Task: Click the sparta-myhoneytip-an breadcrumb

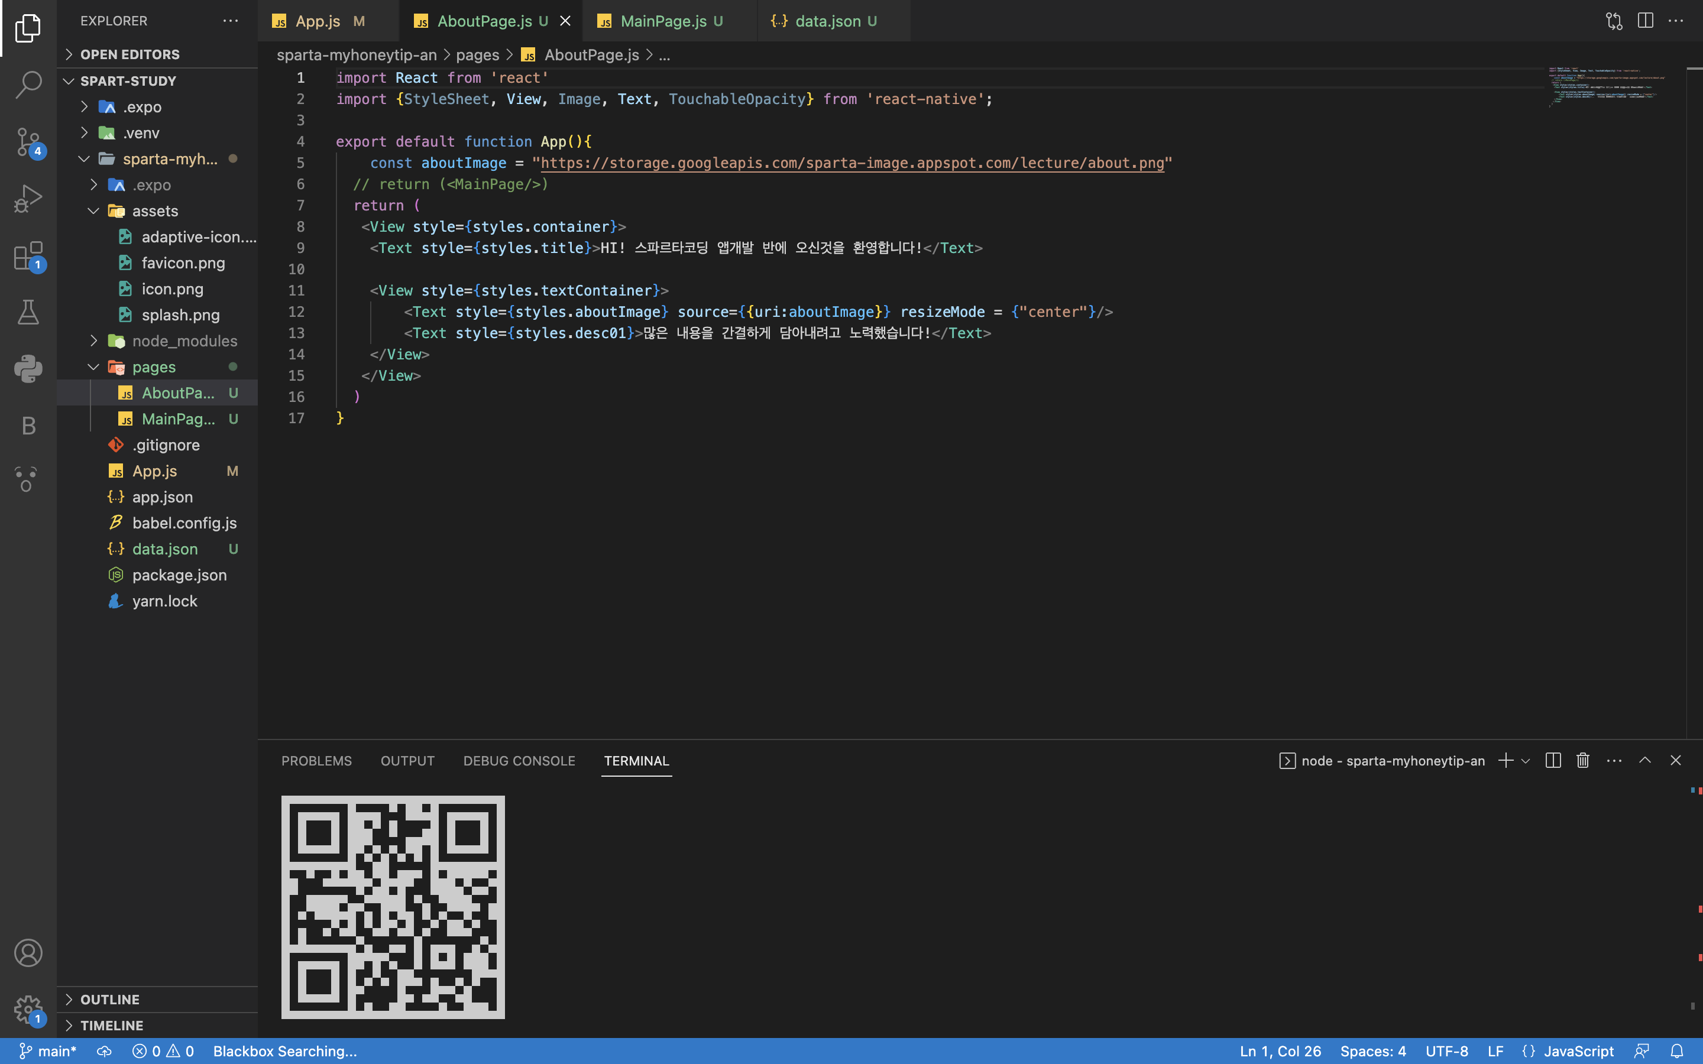Action: pos(357,55)
